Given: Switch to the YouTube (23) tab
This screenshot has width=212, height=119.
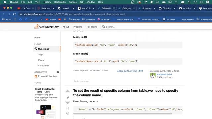Looking at the screenshot, I should (24, 8).
